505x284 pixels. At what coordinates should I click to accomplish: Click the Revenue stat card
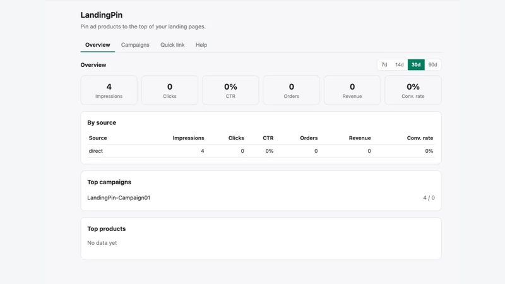point(352,90)
